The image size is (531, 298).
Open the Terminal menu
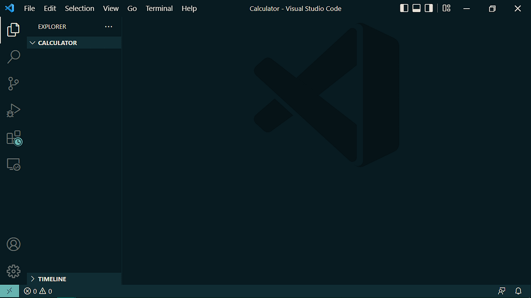[x=159, y=8]
